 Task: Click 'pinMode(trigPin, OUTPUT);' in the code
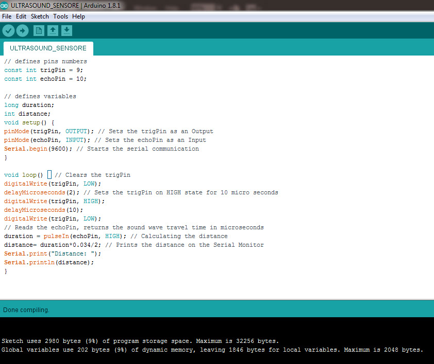(49, 132)
